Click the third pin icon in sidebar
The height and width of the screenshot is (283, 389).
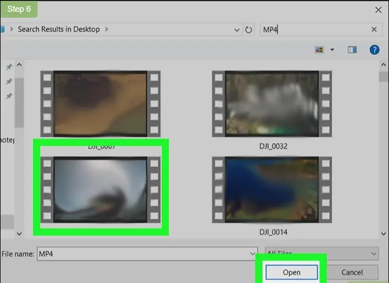pos(9,96)
